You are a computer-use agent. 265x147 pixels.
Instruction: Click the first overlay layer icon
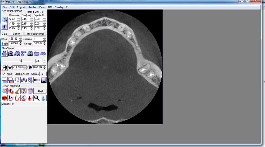5,80
